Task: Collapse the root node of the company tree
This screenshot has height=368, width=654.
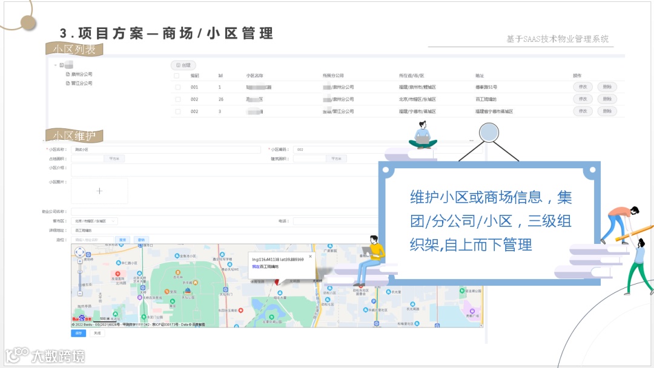Action: [x=56, y=65]
